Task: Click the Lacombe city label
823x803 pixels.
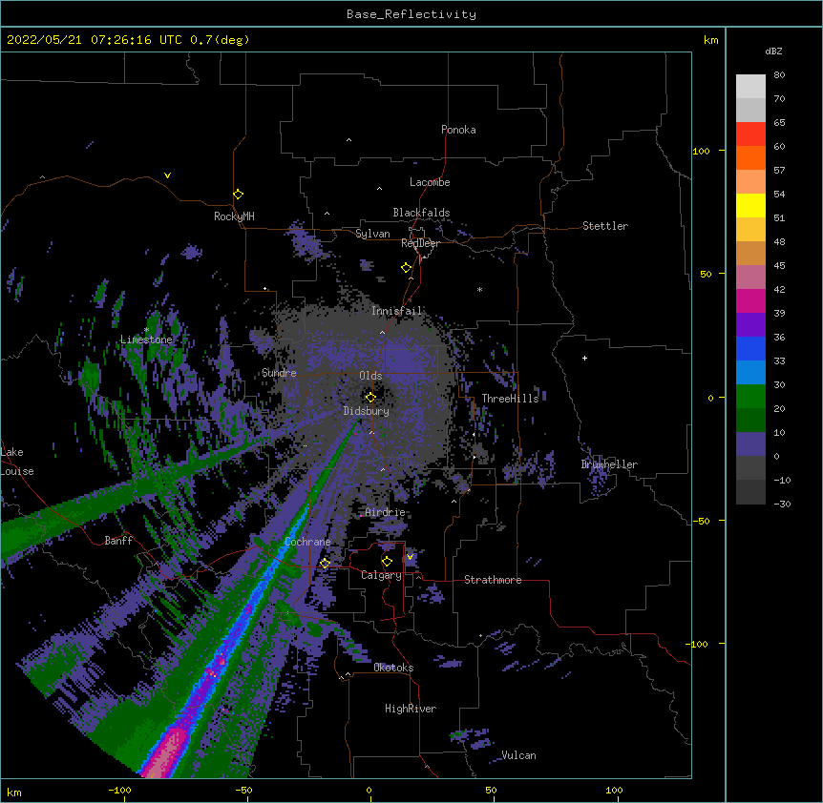Action: [430, 182]
